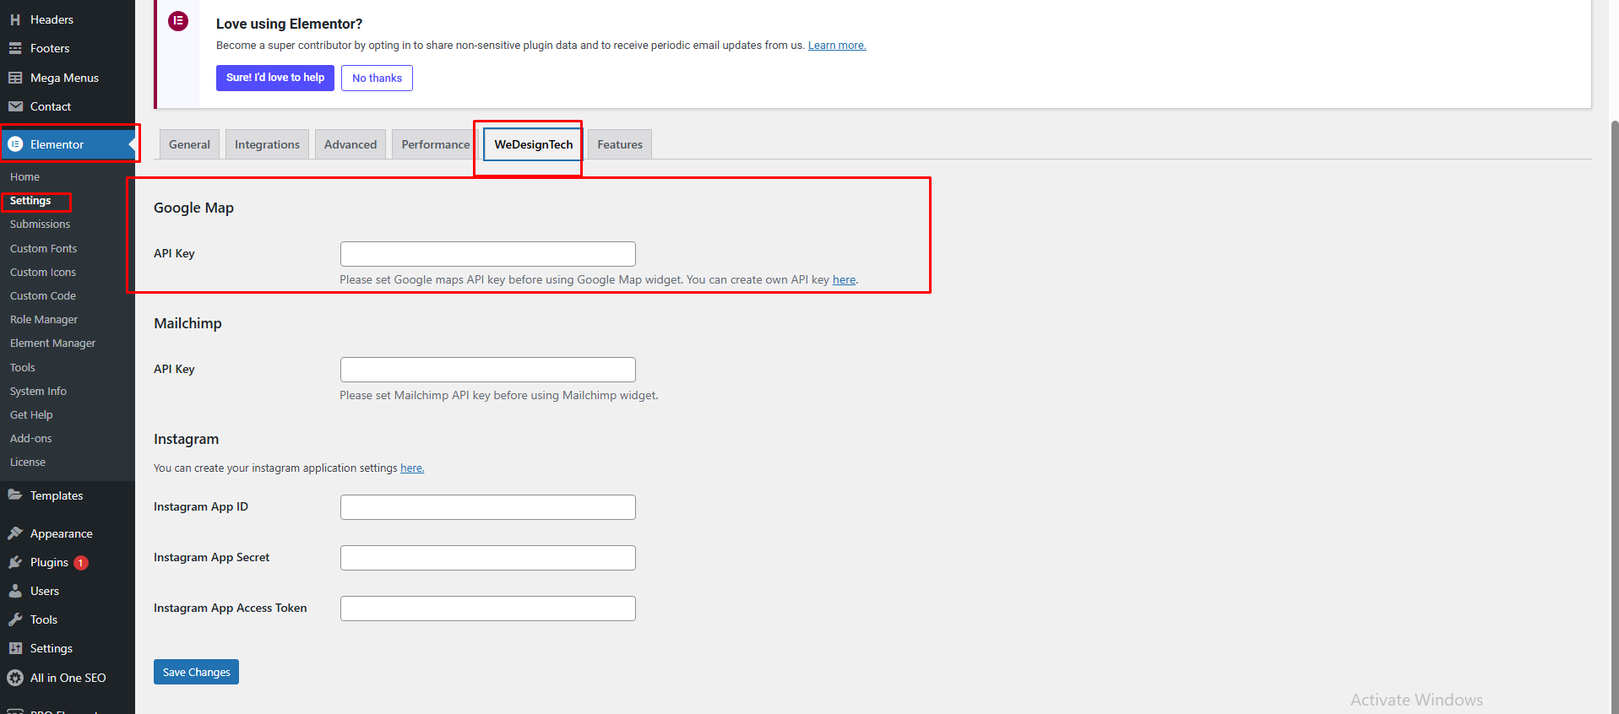Open the Features tab

pos(620,144)
